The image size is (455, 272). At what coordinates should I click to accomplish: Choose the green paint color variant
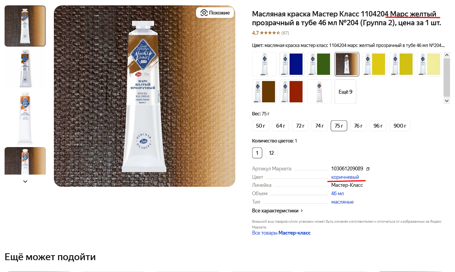[319, 64]
